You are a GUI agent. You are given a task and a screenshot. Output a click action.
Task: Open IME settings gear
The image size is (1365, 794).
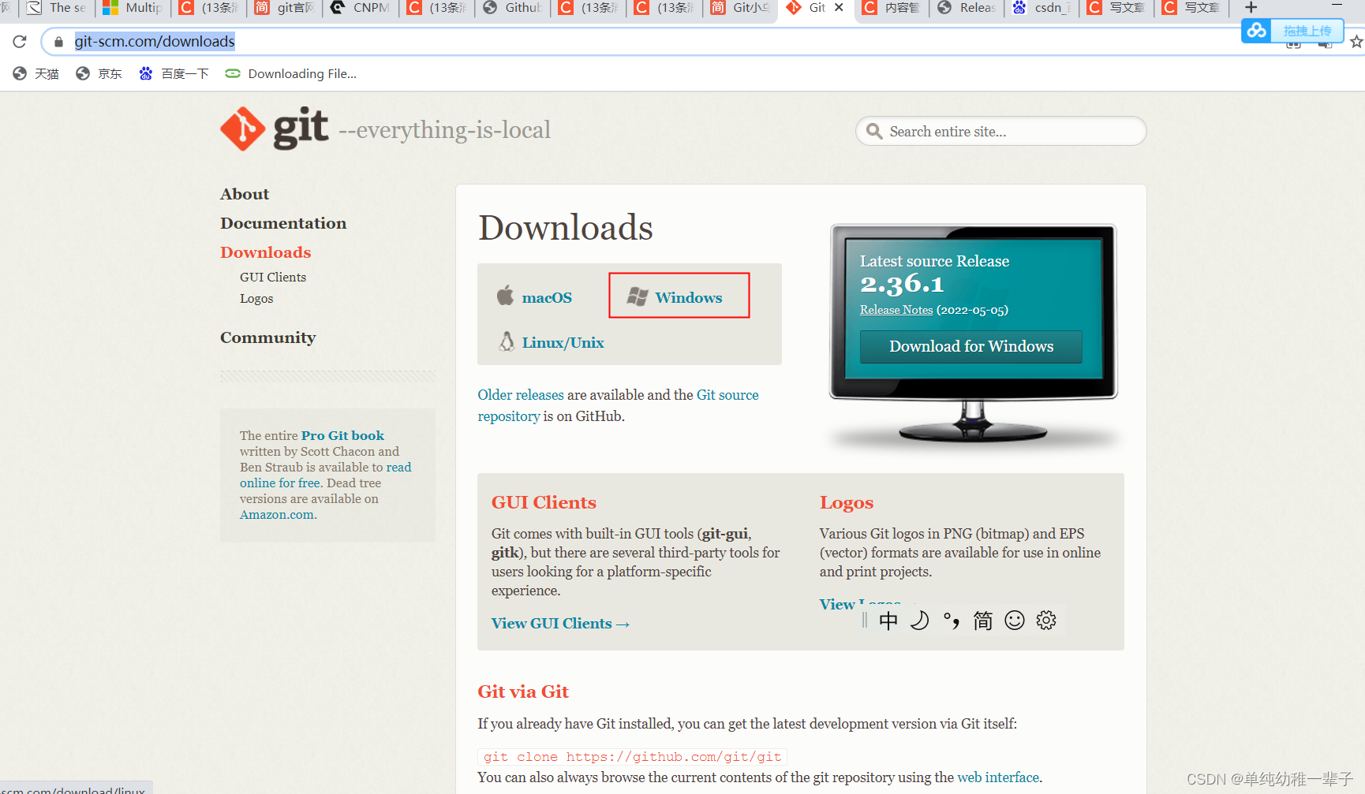pyautogui.click(x=1046, y=621)
